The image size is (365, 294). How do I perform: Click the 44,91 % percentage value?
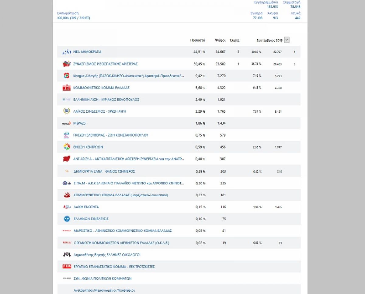pos(199,52)
